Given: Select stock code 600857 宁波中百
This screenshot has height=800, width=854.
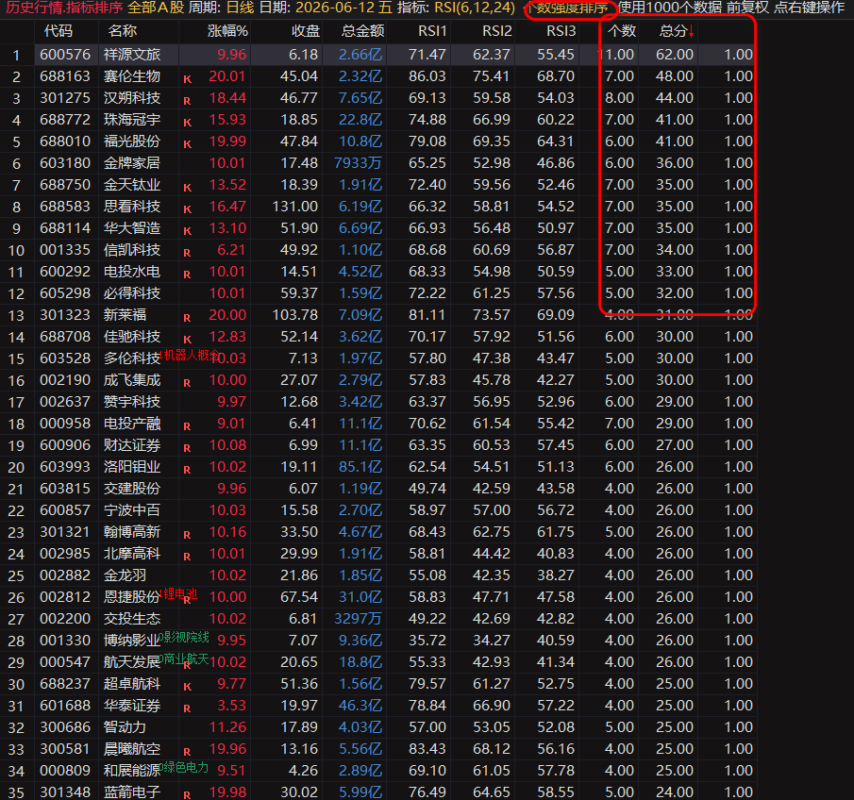Looking at the screenshot, I should pos(65,510).
